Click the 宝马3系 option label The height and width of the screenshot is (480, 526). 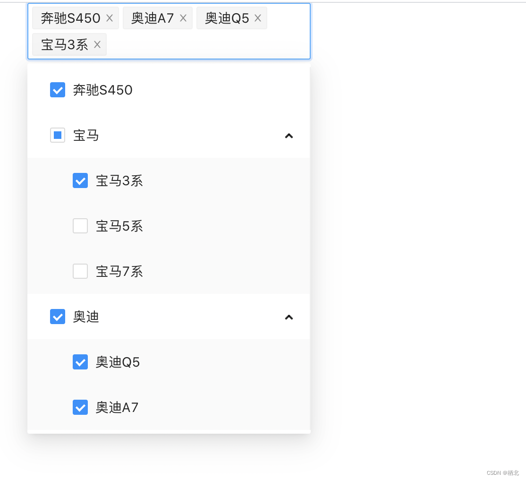pos(119,180)
